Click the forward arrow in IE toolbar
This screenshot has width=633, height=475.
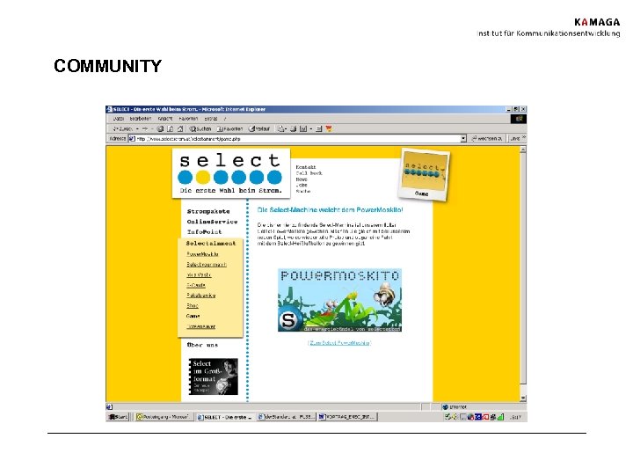tap(145, 128)
